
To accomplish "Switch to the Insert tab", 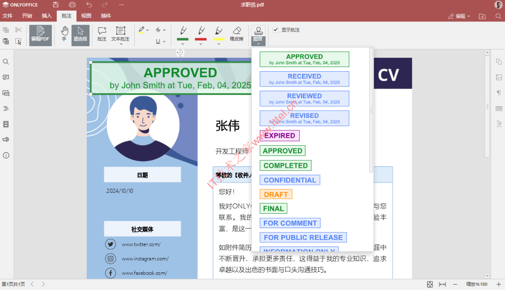I will tap(47, 16).
